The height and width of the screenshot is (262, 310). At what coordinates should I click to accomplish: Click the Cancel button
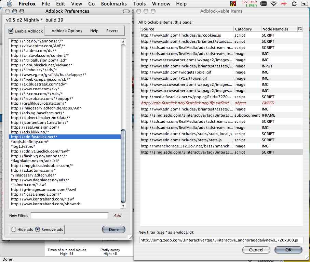click(x=256, y=250)
